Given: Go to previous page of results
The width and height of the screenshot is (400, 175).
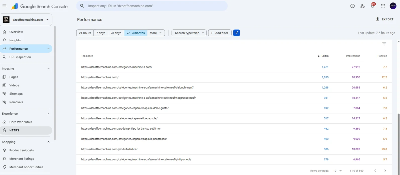Looking at the screenshot, I should [x=375, y=171].
